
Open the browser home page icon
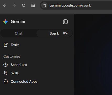point(33,5)
